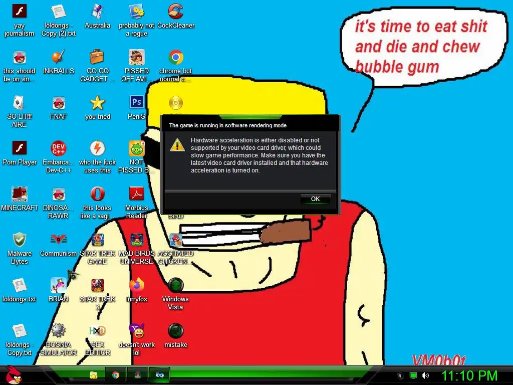Launch 'SO LIT!!! AIRE' solitaire icon
Viewport: 513px width, 385px height.
(x=20, y=103)
